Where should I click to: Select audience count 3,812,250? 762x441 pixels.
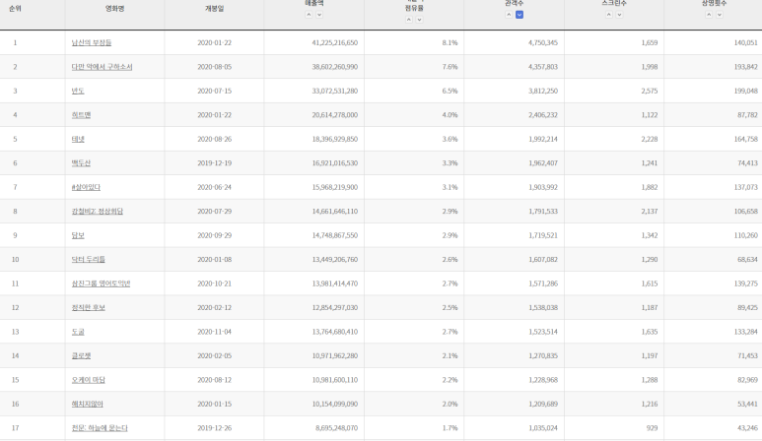click(x=543, y=91)
